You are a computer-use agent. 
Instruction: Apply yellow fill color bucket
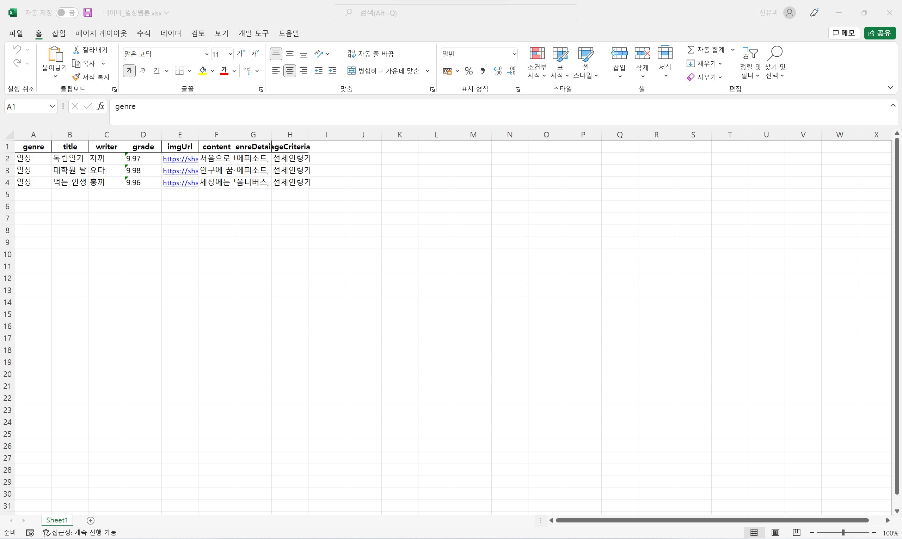coord(203,70)
